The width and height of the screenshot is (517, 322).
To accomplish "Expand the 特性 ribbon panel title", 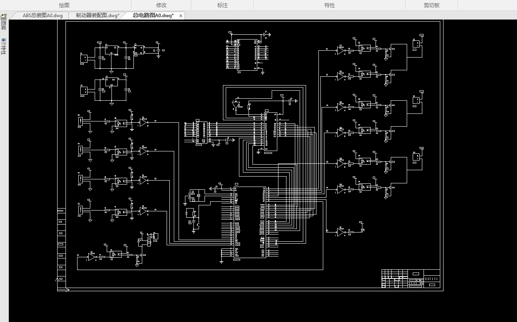I will pos(330,5).
